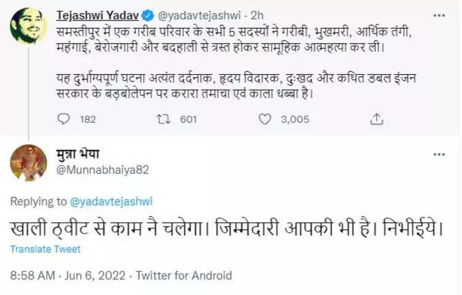
Task: Click the reply bubble icon on Tejashwi's tweet
Action: coord(63,119)
